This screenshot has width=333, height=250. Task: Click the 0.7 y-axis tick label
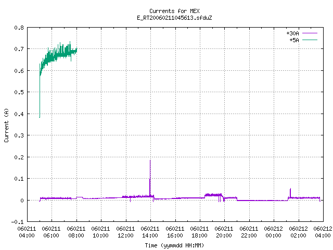19,49
